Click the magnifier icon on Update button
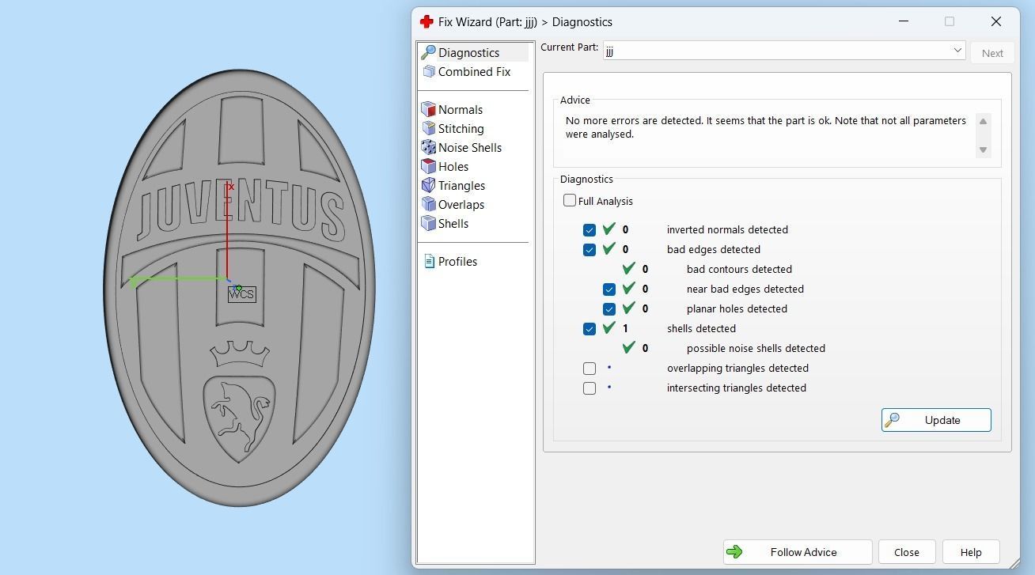This screenshot has width=1035, height=575. click(x=892, y=420)
